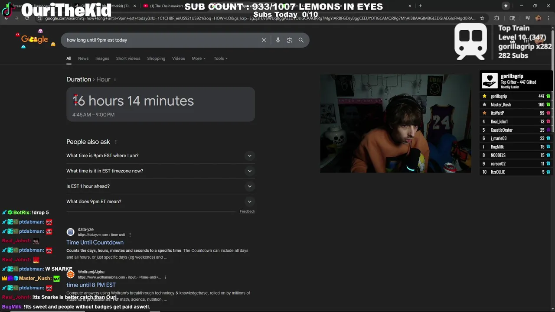Screen dimensions: 555x312
Task: Click the Feedback link under People also ask
Action: pos(247,211)
